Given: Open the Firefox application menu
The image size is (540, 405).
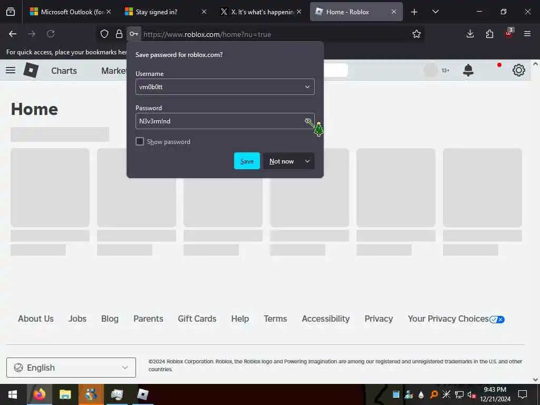Looking at the screenshot, I should tap(527, 34).
